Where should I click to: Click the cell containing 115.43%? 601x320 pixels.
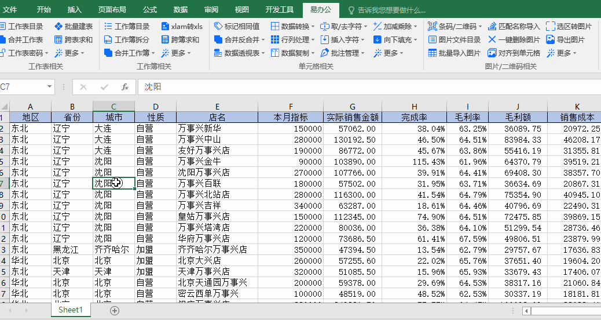click(x=414, y=161)
